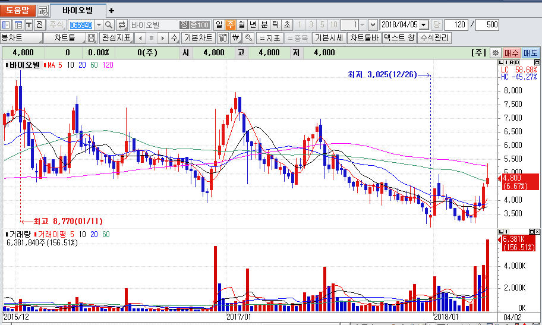542x325 pixels.
Task: Click the swap/refresh arrows icon beside search
Action: [x=122, y=25]
